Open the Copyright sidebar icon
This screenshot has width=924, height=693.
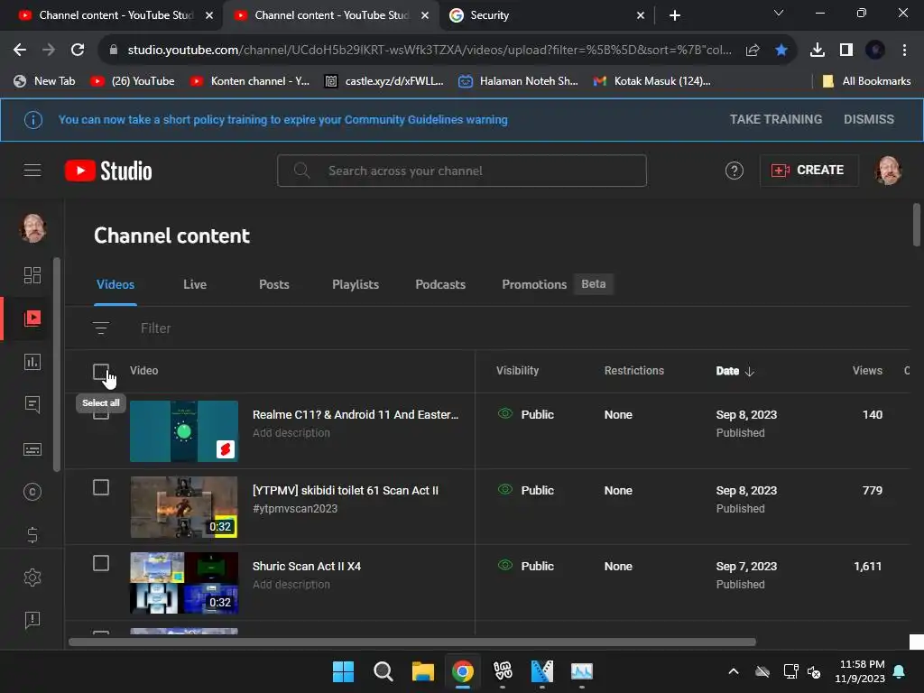click(32, 492)
